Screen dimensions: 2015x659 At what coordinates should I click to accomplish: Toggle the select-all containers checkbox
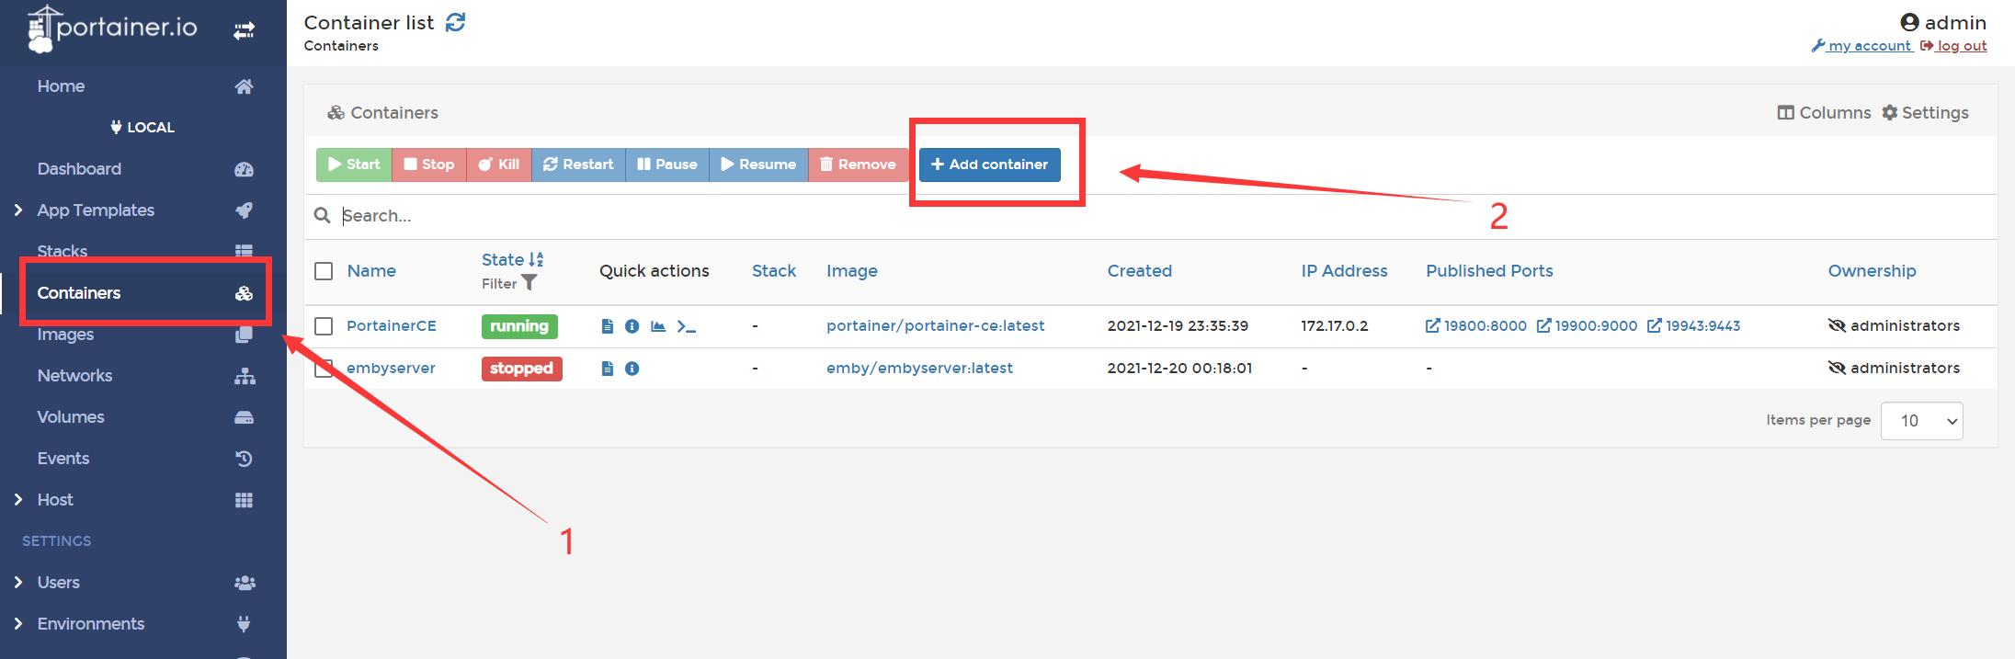324,271
